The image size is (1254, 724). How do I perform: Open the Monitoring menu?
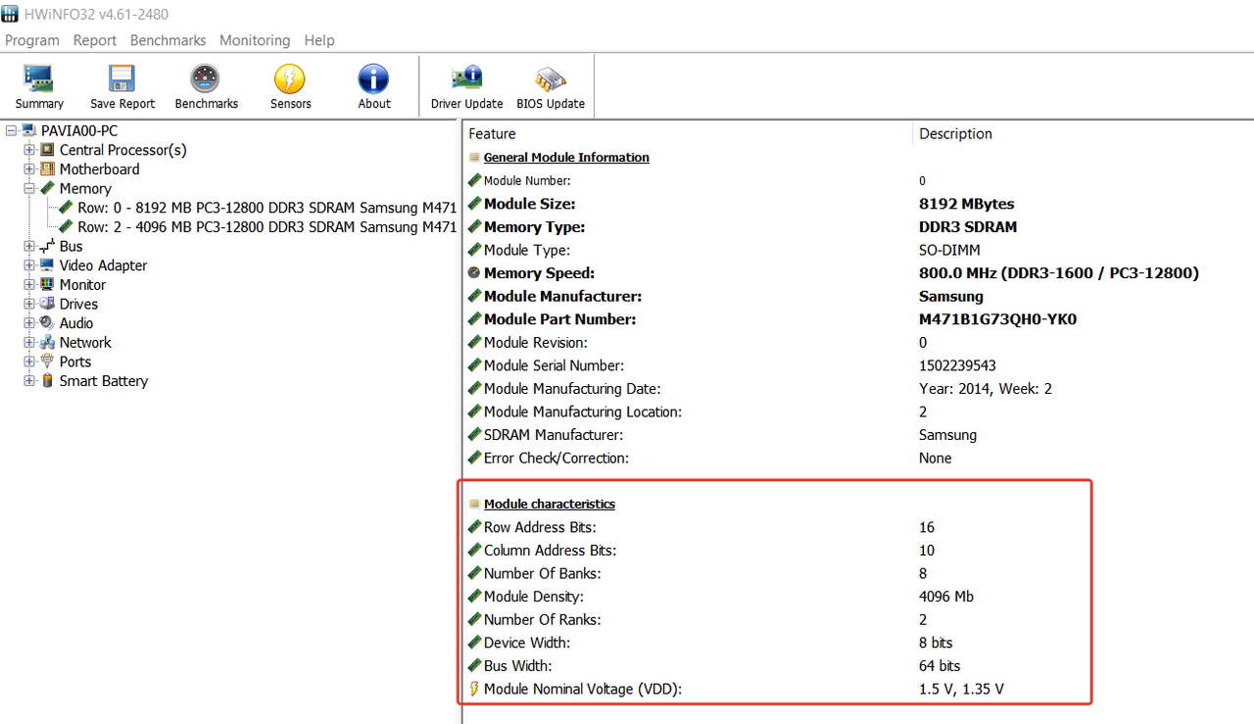coord(255,40)
